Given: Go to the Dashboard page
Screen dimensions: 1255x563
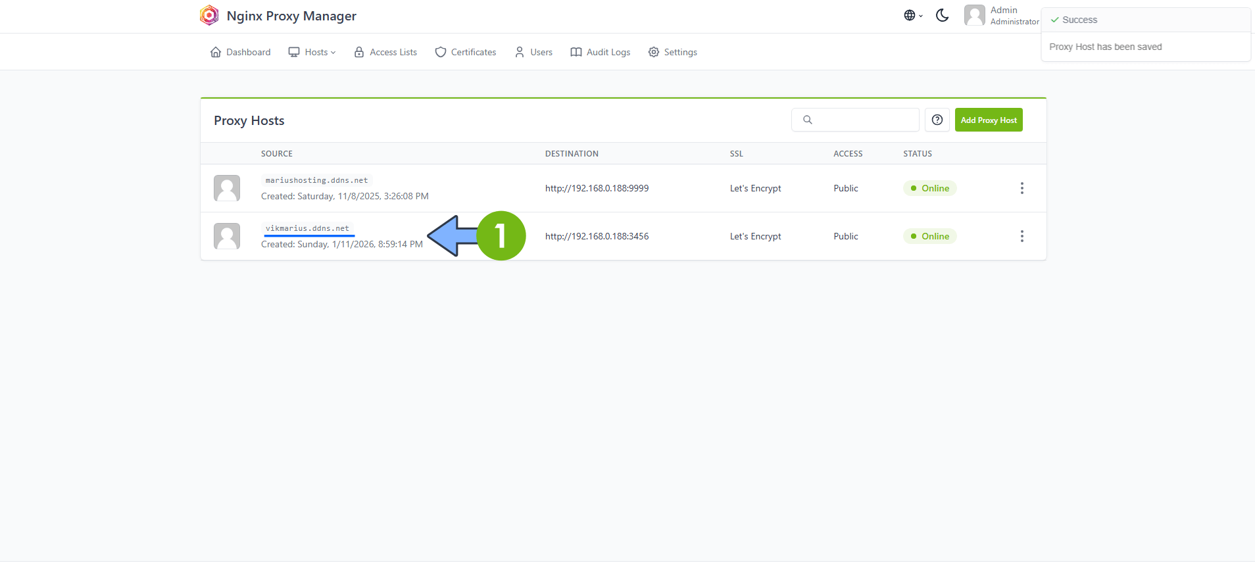Looking at the screenshot, I should coord(240,52).
